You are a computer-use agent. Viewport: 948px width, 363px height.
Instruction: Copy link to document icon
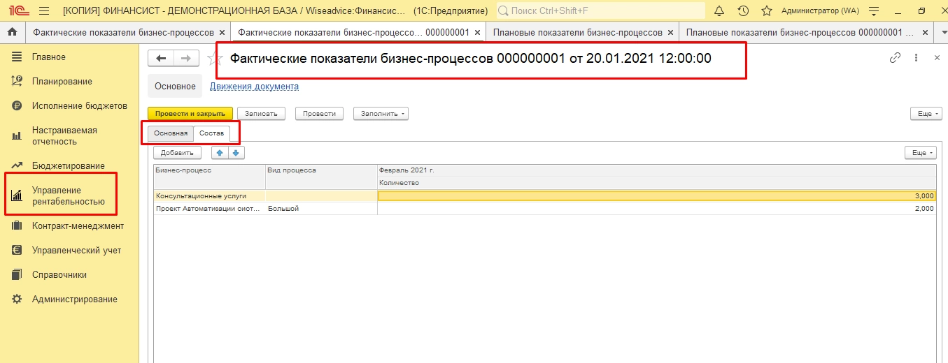pos(895,58)
